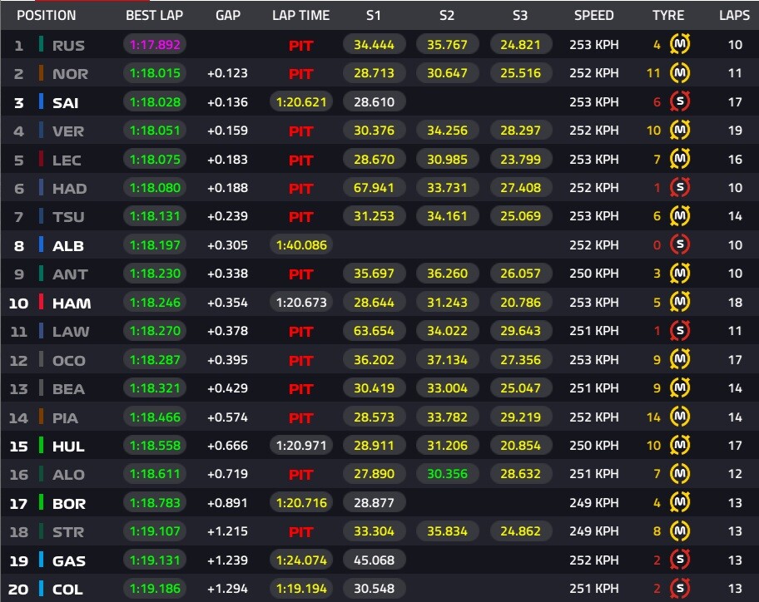Click the soft tyre icon for GAS

(680, 560)
